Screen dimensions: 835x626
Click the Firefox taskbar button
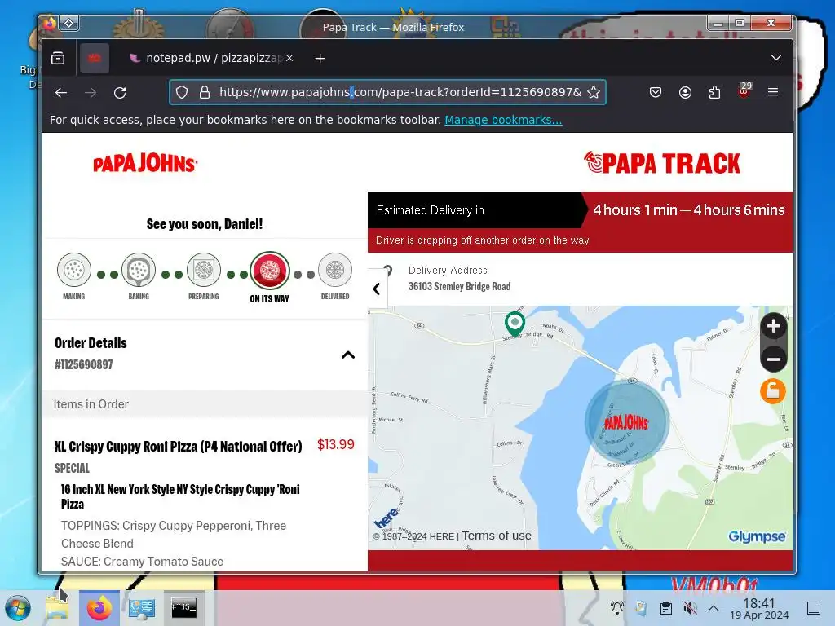pyautogui.click(x=99, y=608)
